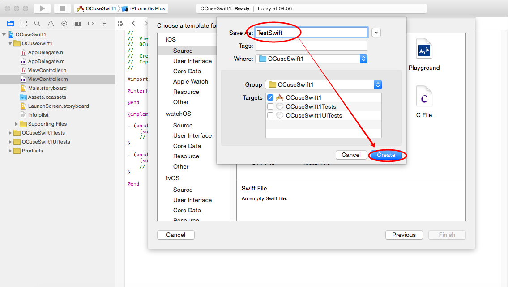
Task: Open Main.storyboard file
Action: click(x=47, y=89)
